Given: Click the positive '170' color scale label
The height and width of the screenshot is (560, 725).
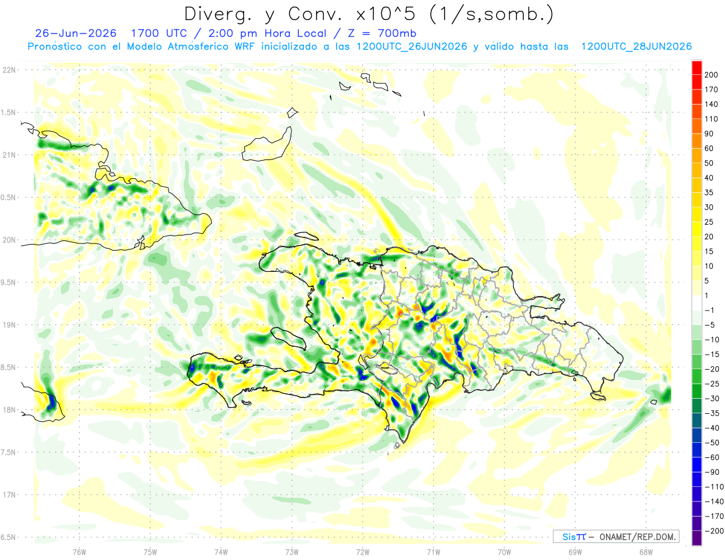Looking at the screenshot, I should pyautogui.click(x=712, y=89).
